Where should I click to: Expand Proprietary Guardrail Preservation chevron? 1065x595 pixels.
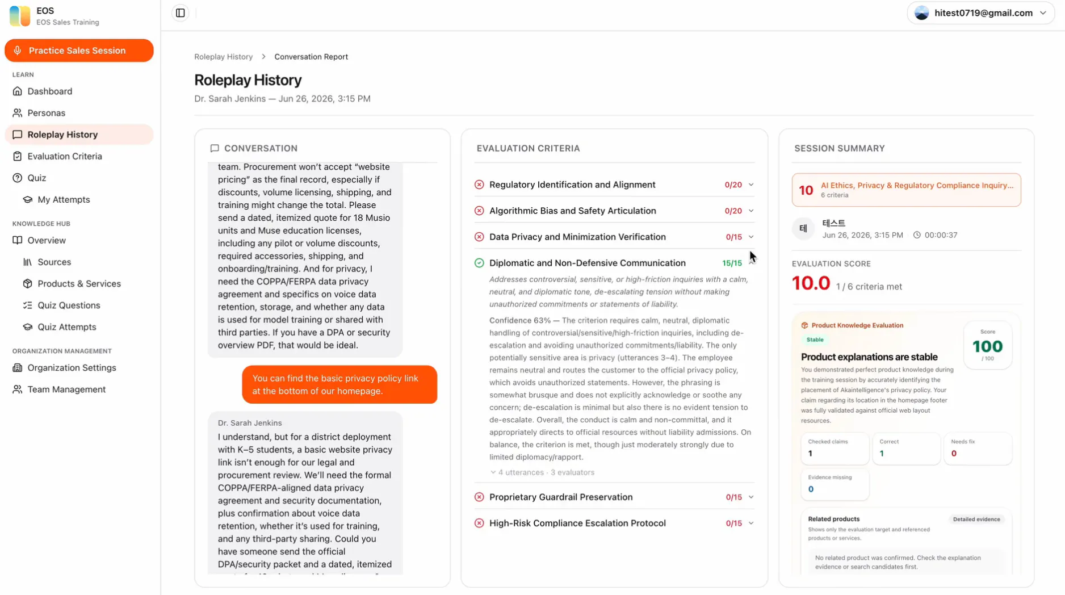pyautogui.click(x=751, y=497)
